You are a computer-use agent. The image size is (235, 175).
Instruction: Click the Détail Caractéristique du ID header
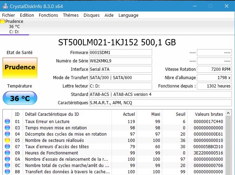point(67,114)
